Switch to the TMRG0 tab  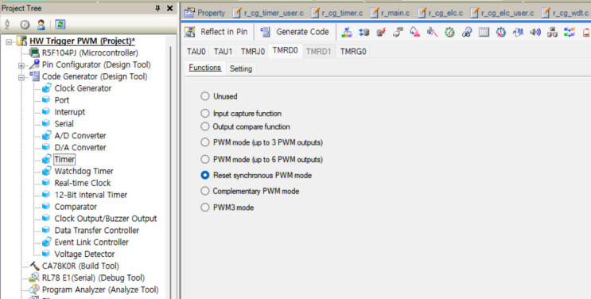point(353,51)
